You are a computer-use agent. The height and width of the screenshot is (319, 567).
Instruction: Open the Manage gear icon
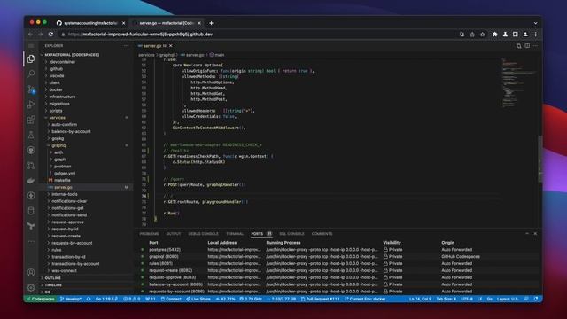point(31,287)
